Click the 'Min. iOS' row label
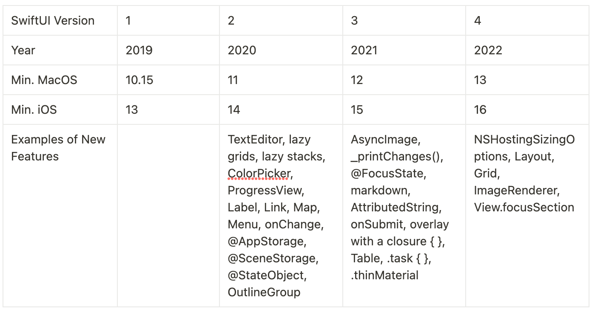Image resolution: width=592 pixels, height=309 pixels. [34, 110]
